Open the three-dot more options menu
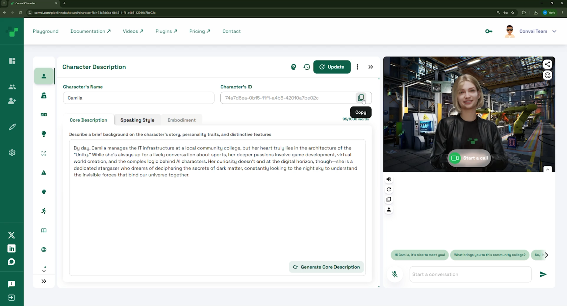Image resolution: width=567 pixels, height=306 pixels. (x=357, y=67)
